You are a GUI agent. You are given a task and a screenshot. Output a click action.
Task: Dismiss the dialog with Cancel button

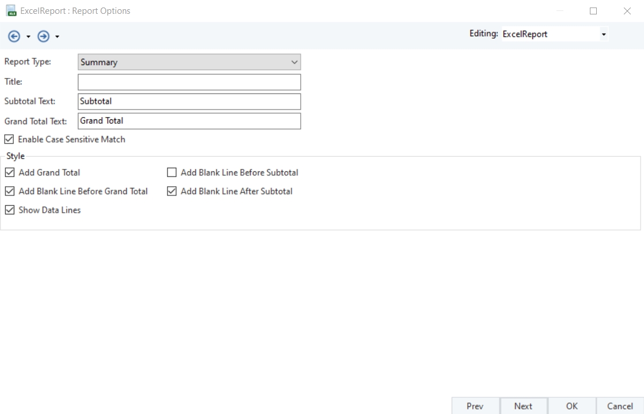click(x=620, y=406)
